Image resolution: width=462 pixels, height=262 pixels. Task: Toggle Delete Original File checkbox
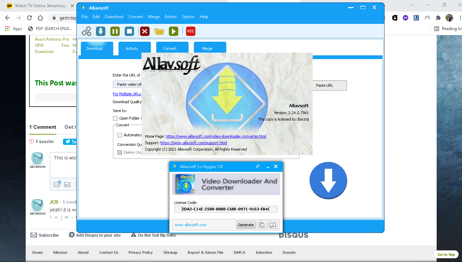pos(120,152)
